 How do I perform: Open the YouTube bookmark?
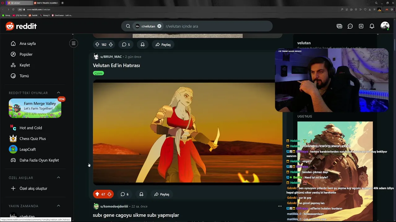click(x=20, y=15)
